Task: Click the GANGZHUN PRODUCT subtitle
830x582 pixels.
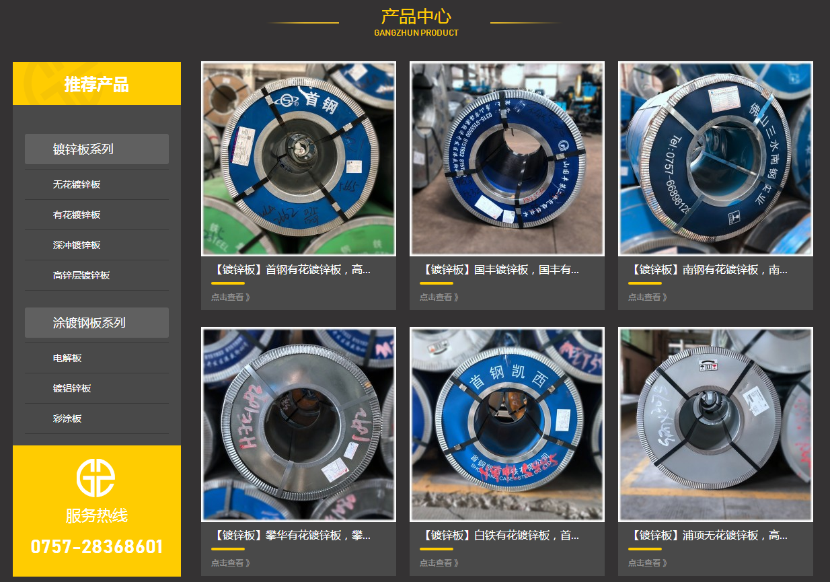Action: click(416, 33)
